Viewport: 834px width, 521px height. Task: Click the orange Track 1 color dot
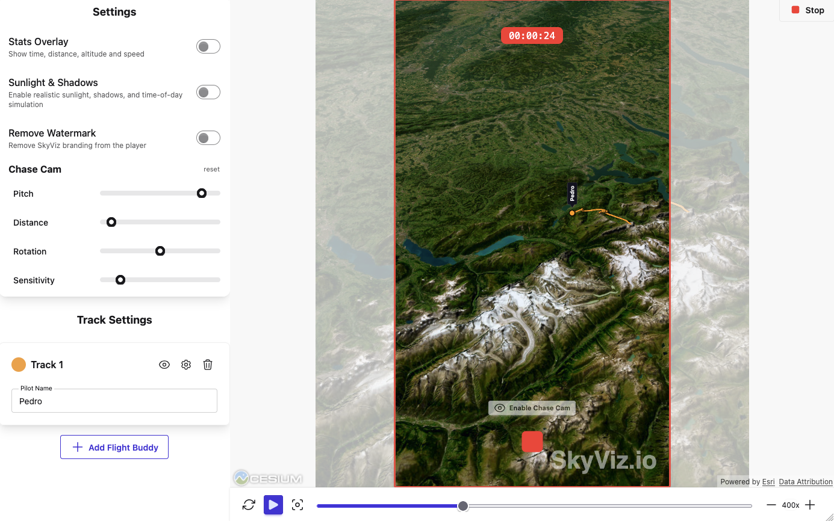[x=18, y=364]
